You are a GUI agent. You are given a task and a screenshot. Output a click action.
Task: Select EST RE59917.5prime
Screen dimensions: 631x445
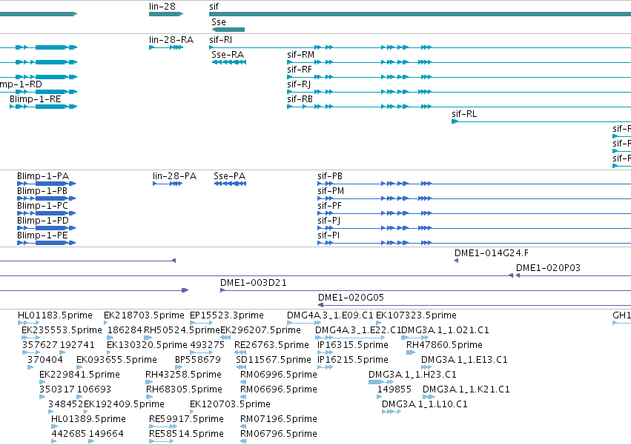[163, 426]
